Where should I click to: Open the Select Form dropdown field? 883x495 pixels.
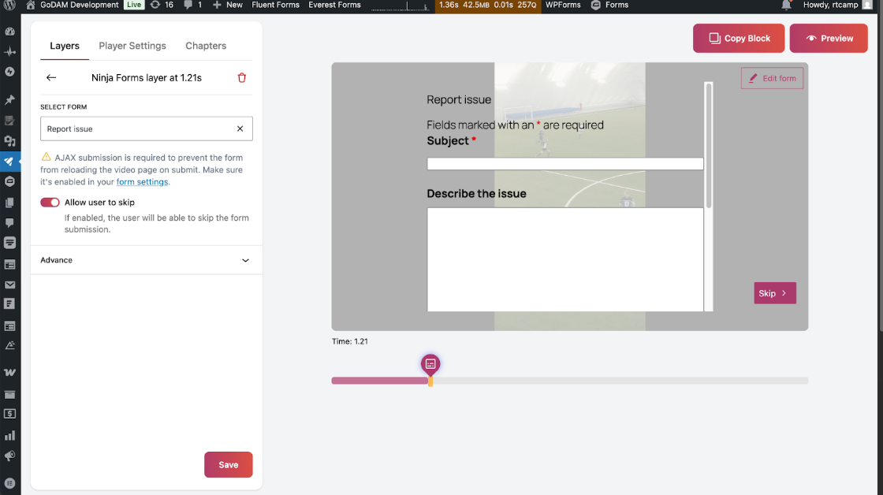click(138, 128)
